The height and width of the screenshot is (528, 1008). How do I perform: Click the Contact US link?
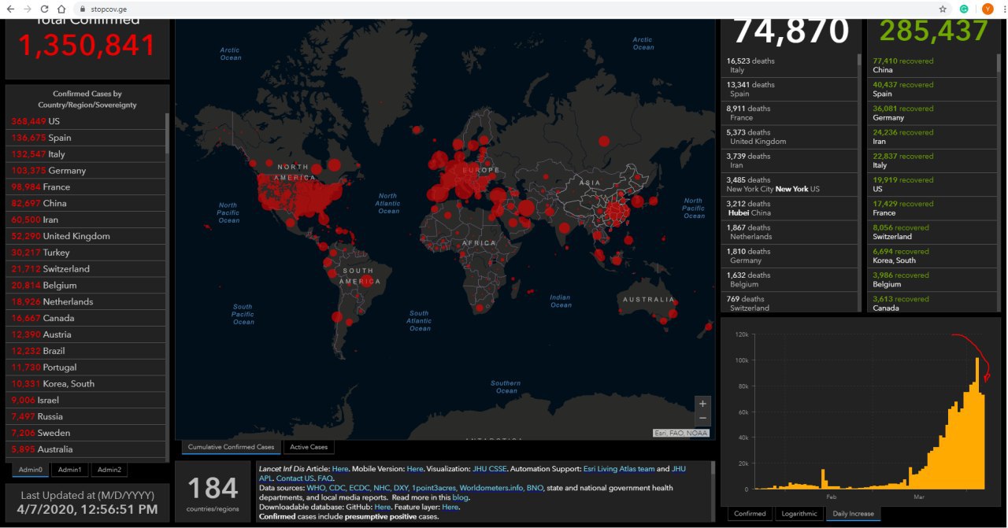click(x=295, y=478)
